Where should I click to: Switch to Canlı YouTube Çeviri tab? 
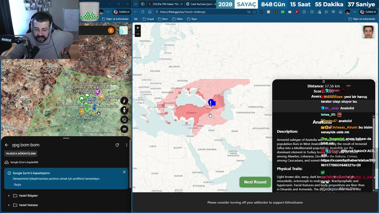tap(201, 4)
